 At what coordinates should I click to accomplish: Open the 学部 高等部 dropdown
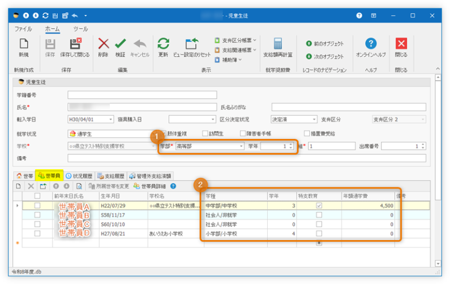pyautogui.click(x=241, y=146)
